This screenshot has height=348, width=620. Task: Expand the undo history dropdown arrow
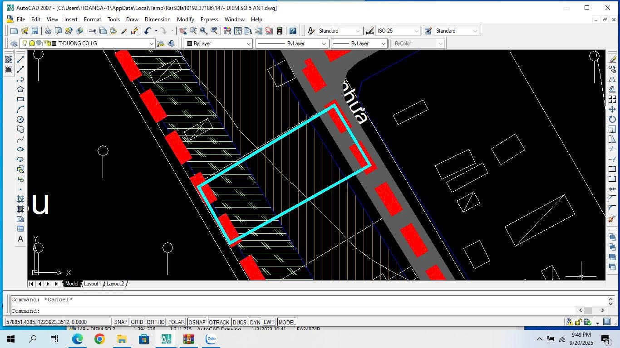[x=156, y=31]
